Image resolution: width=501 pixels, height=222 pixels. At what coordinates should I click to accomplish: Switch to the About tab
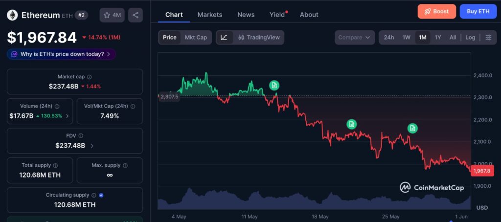[309, 15]
